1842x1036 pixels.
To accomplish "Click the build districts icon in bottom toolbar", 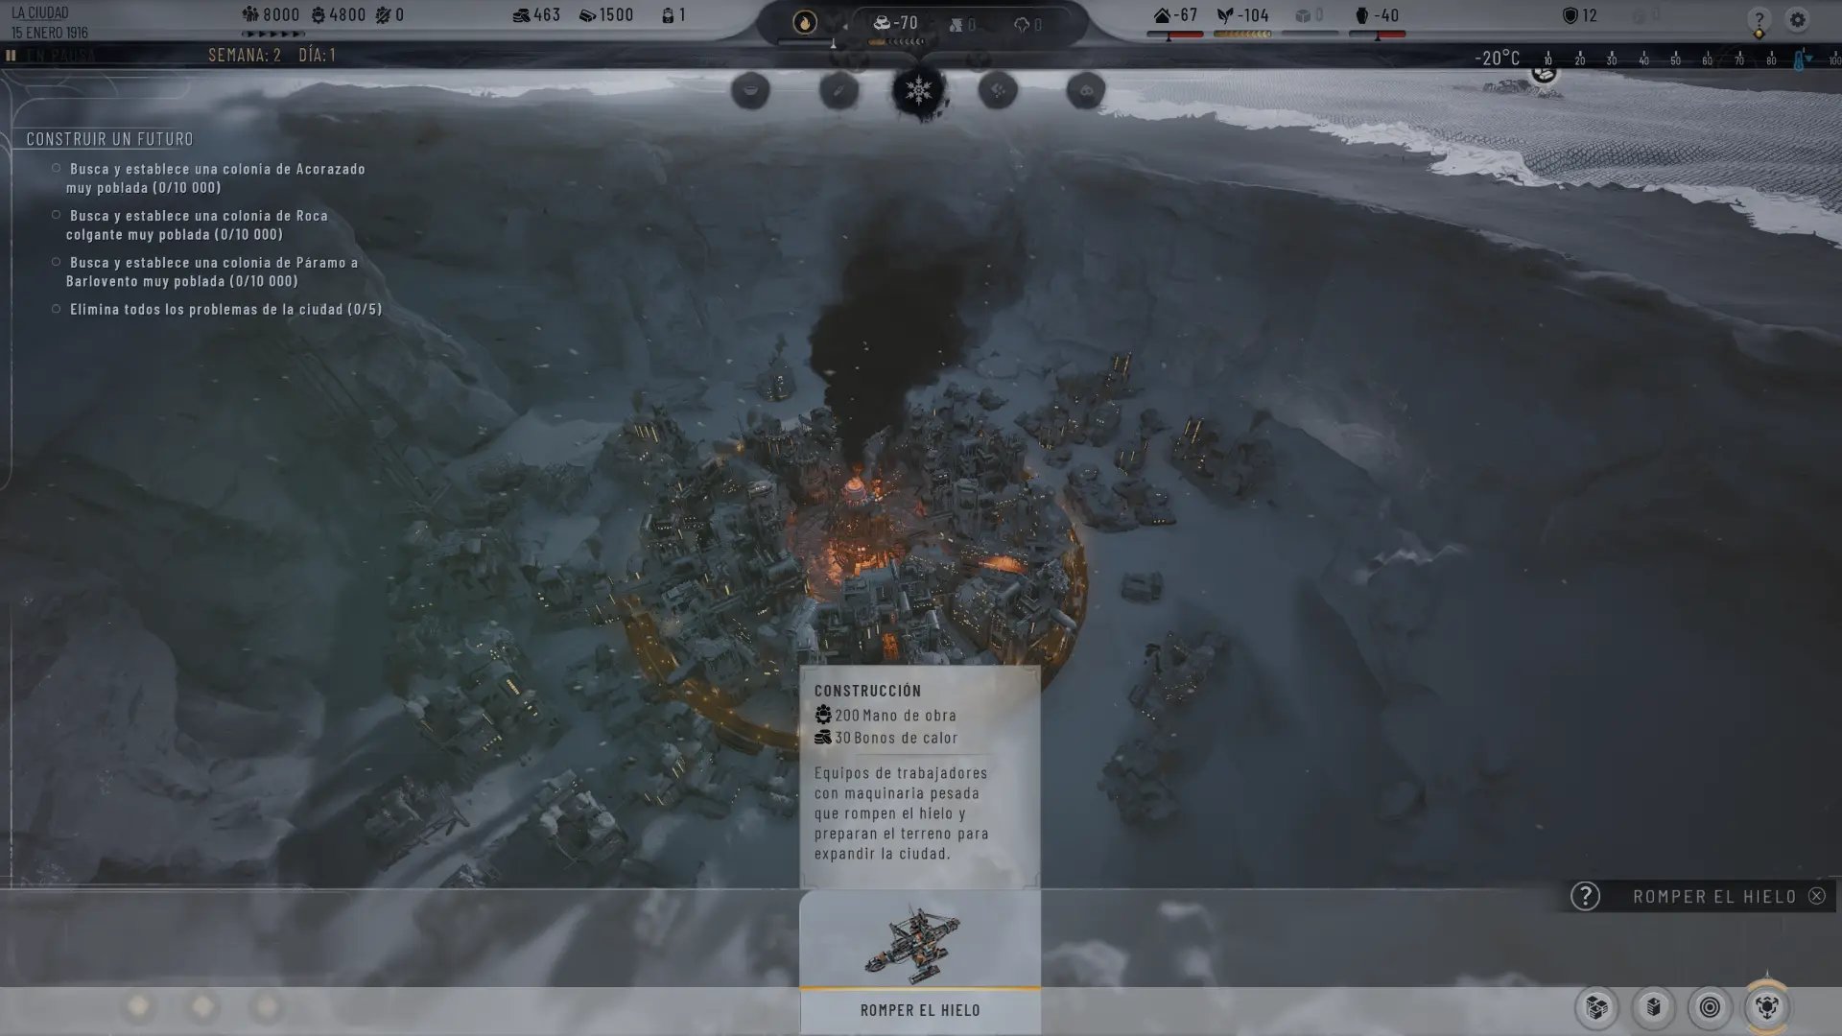I will point(1597,1007).
